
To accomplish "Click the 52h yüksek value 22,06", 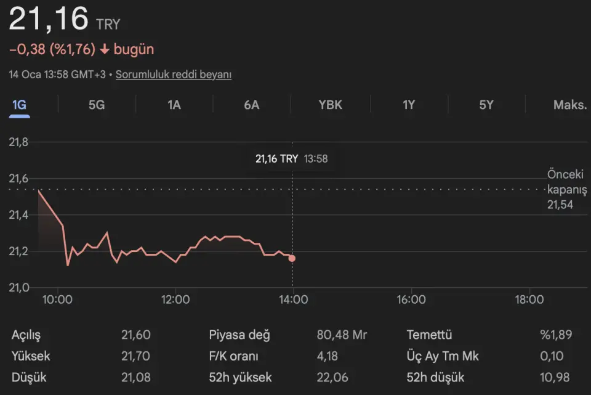I will [x=331, y=377].
